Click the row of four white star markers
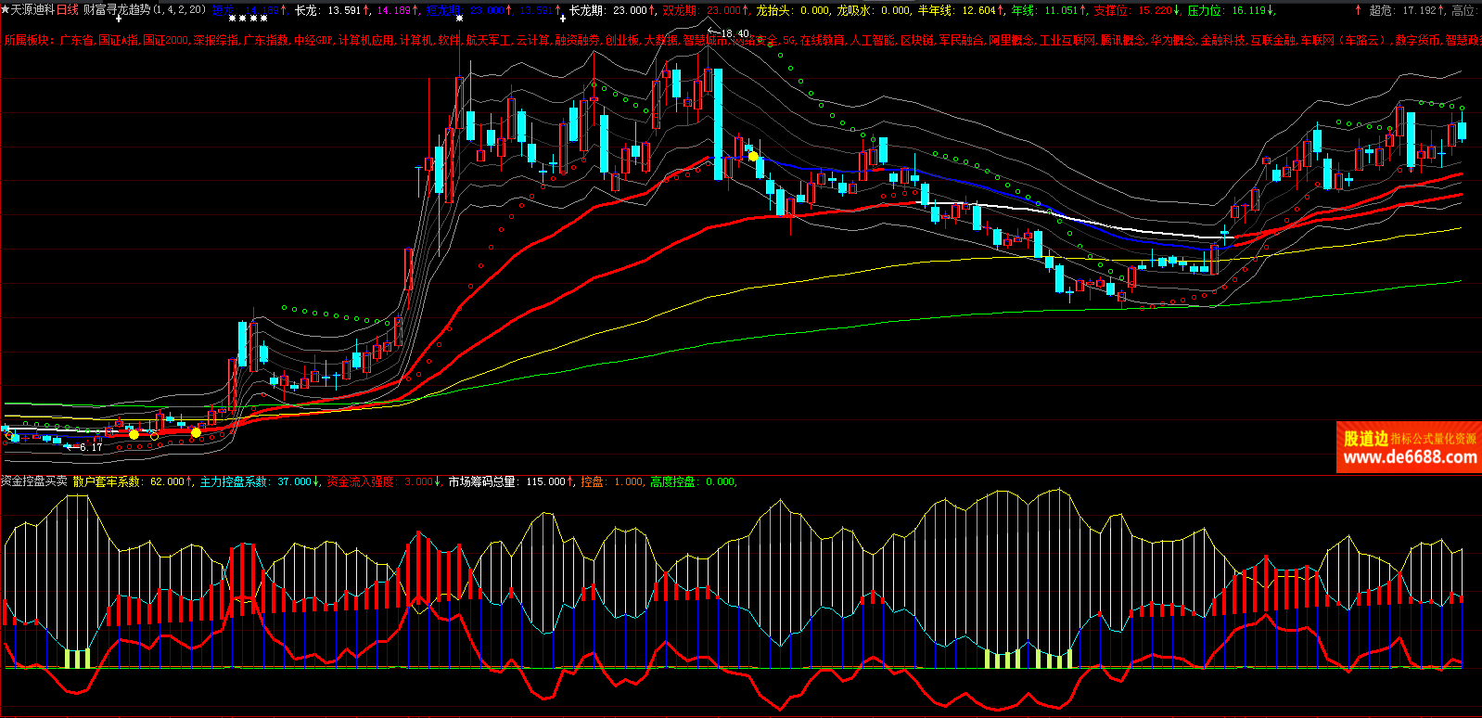 click(248, 18)
